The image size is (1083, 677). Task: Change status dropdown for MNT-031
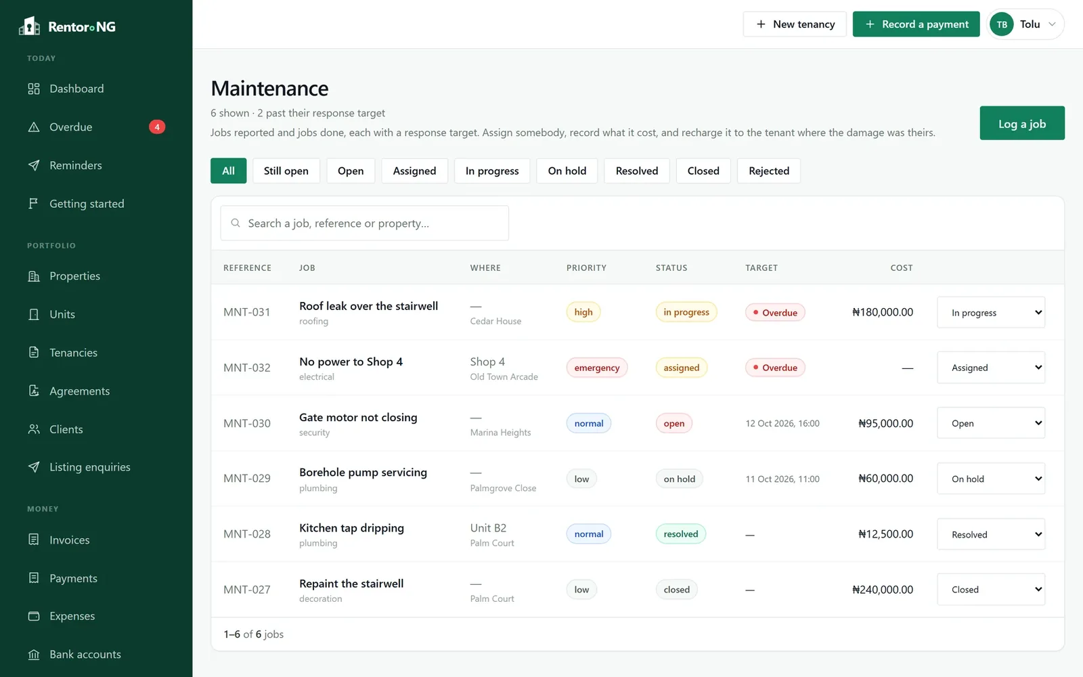tap(991, 312)
